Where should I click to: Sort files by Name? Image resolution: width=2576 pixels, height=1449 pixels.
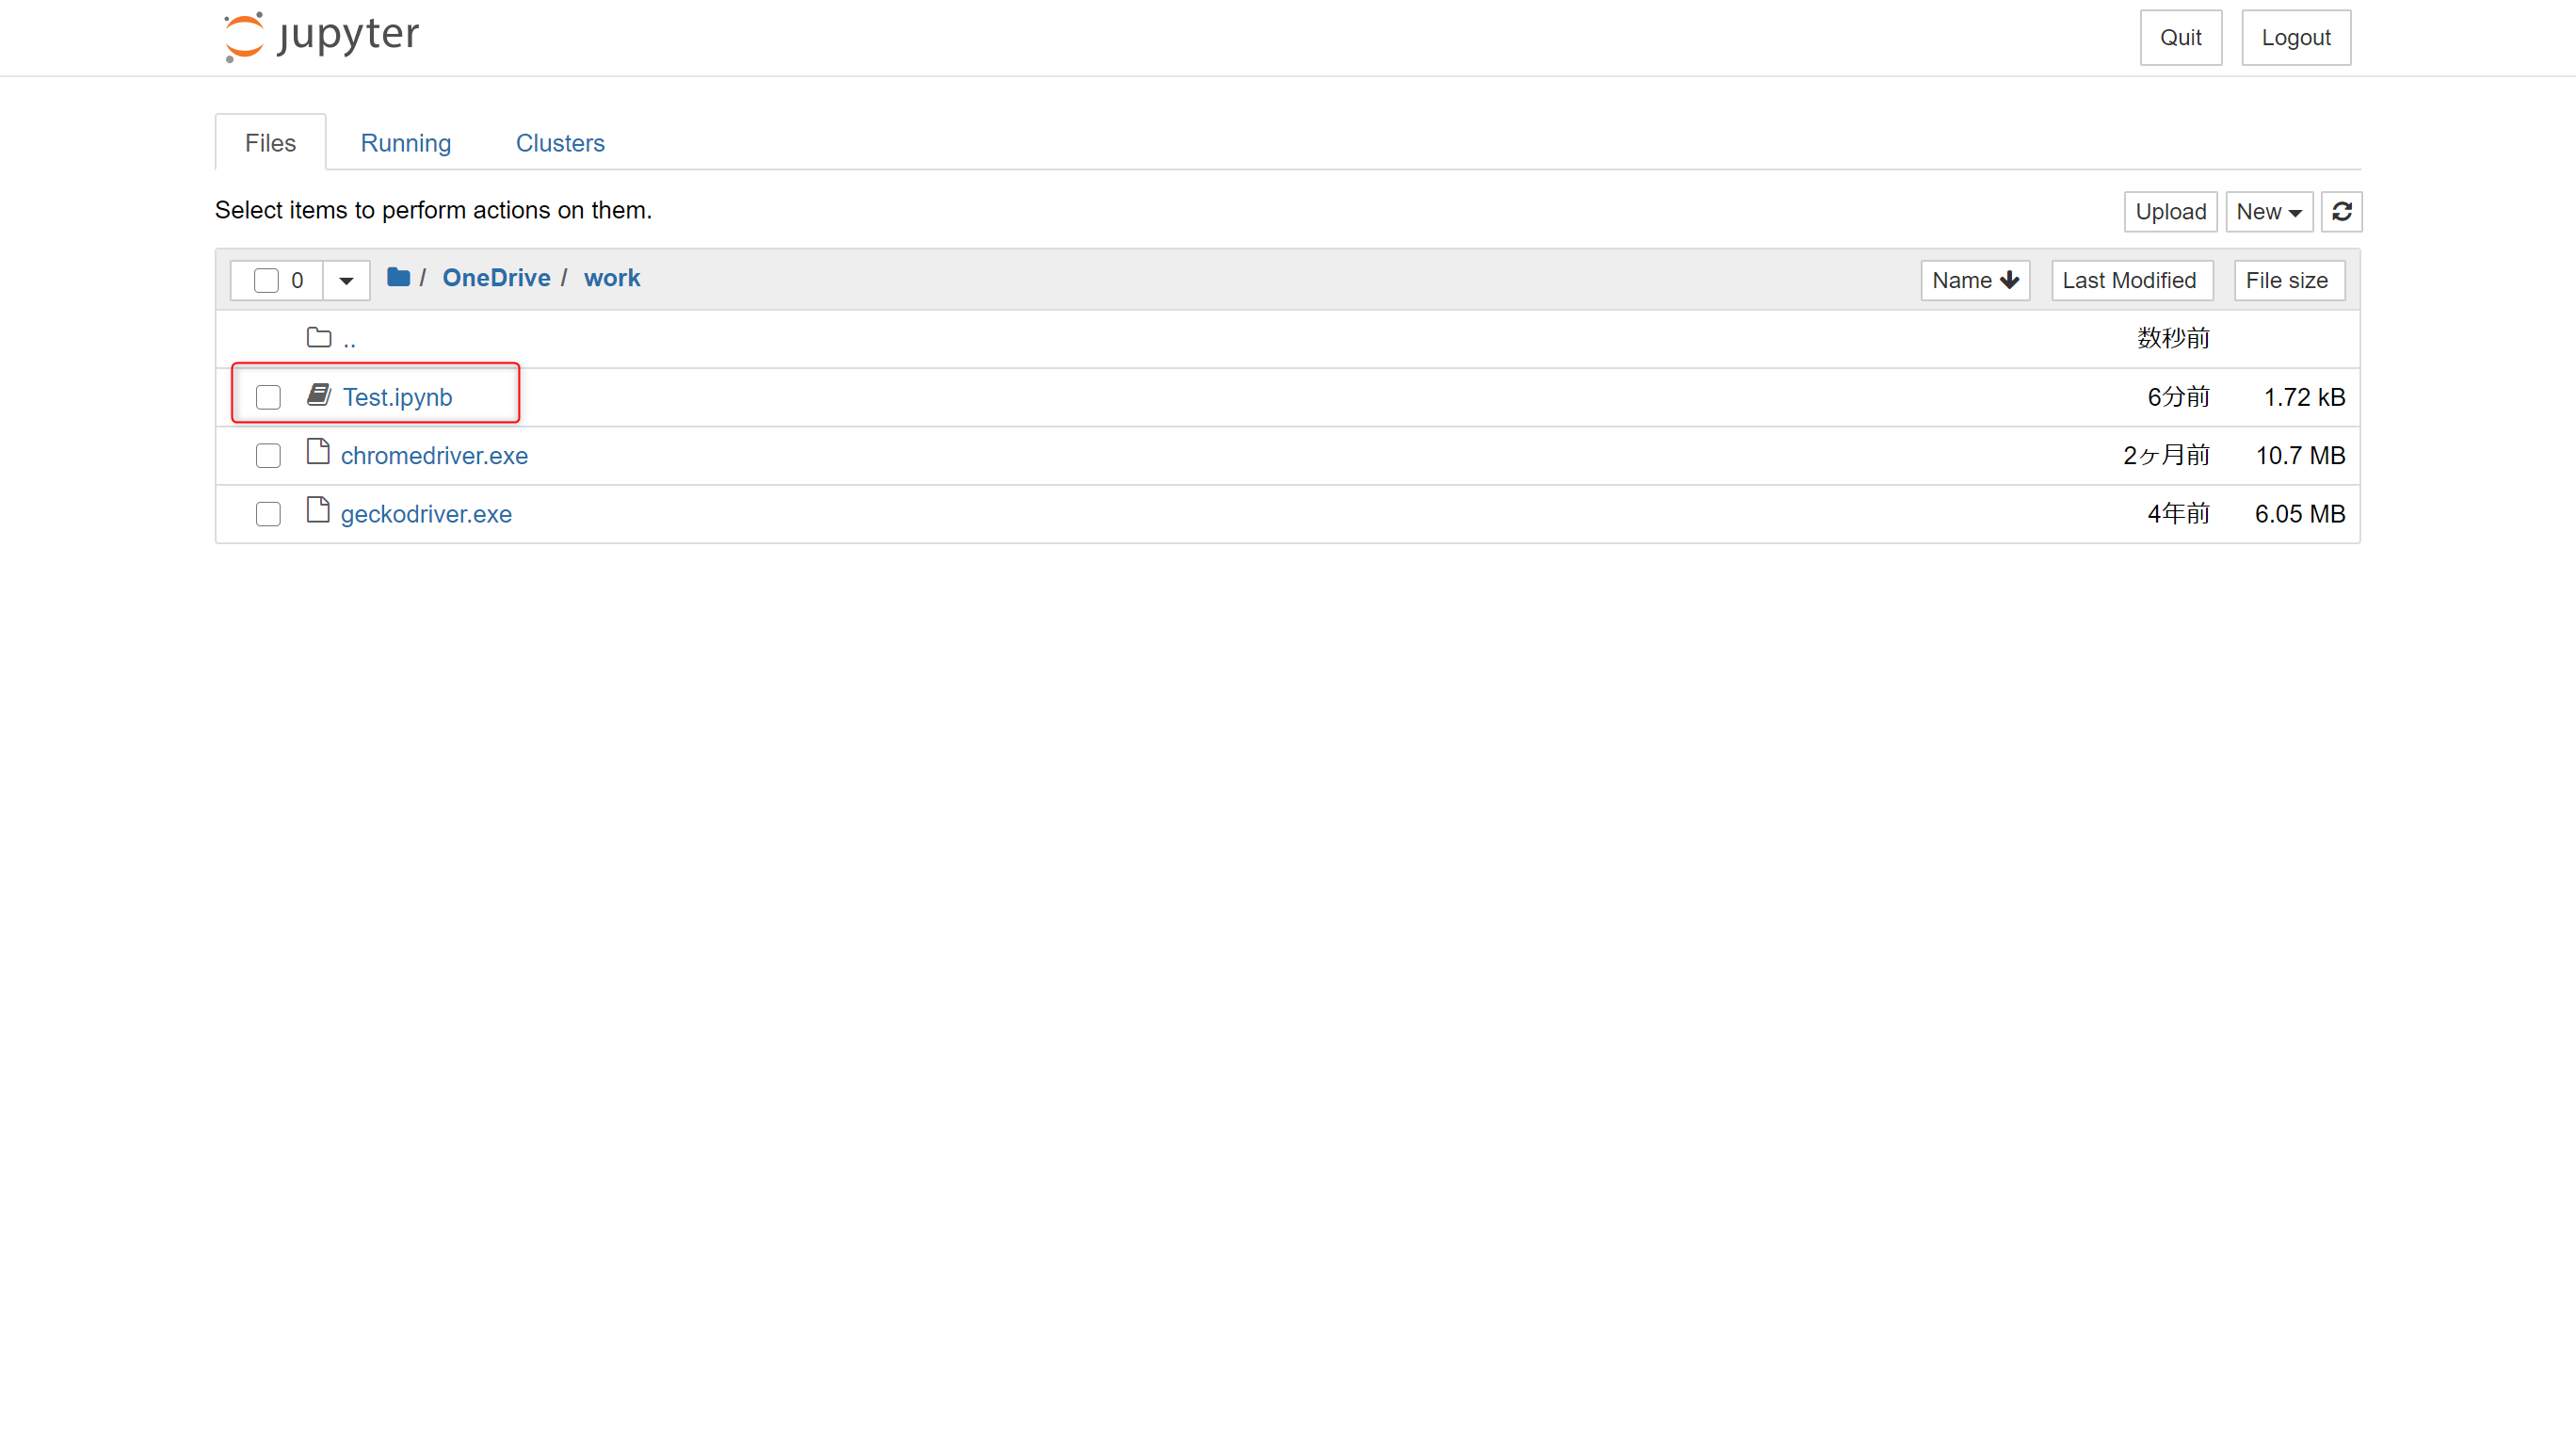pyautogui.click(x=1975, y=281)
